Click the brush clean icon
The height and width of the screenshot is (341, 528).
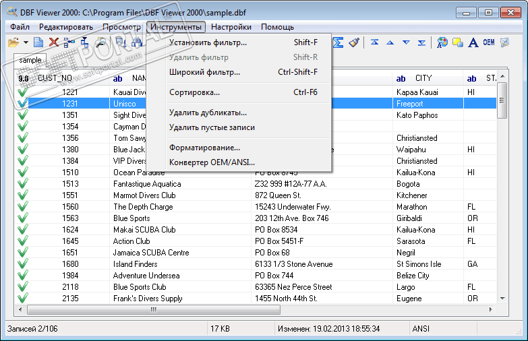[354, 42]
